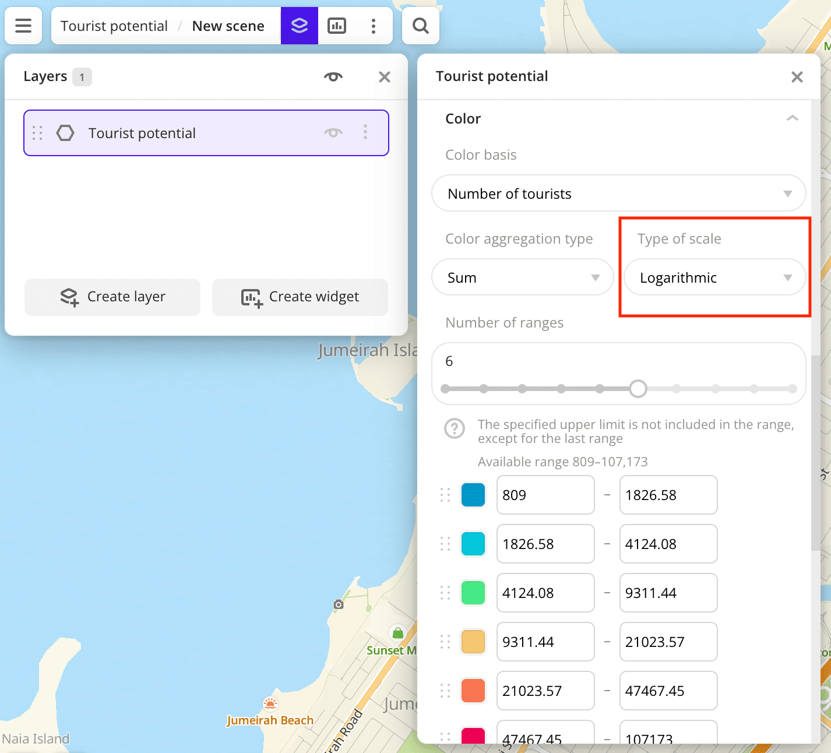Open the scene options three-dot menu
Viewport: 831px width, 753px height.
pyautogui.click(x=374, y=26)
